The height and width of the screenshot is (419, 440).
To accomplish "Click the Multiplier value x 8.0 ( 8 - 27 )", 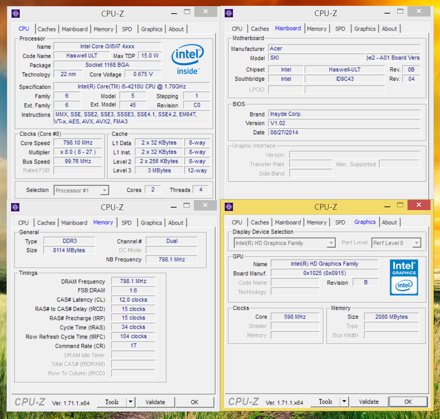I will pyautogui.click(x=78, y=152).
